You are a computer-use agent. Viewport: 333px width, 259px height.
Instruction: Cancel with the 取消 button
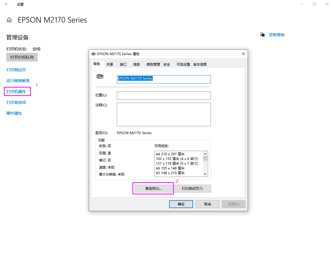207,204
